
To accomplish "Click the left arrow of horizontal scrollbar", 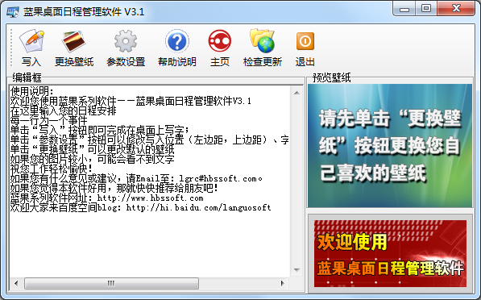I will pos(16,283).
